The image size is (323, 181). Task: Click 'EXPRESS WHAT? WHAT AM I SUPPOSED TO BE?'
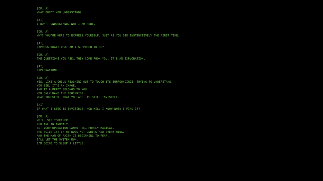(70, 47)
